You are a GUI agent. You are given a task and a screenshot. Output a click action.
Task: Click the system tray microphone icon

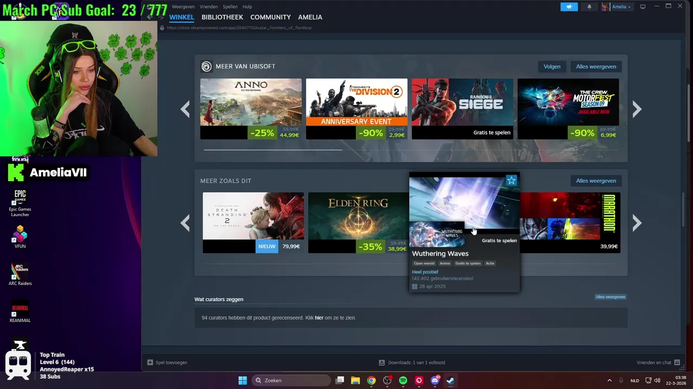621,380
